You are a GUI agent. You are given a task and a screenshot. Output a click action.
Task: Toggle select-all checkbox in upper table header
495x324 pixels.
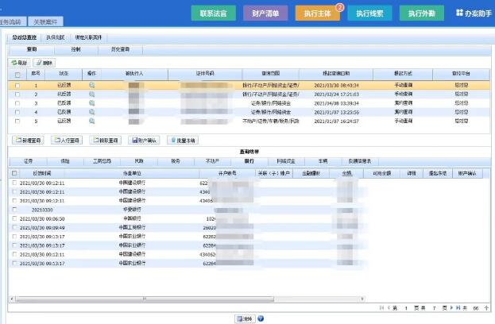pyautogui.click(x=17, y=74)
